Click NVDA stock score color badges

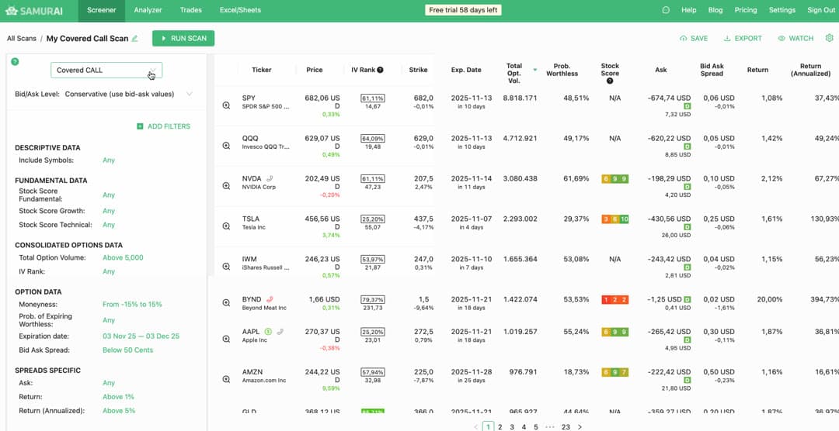click(614, 179)
